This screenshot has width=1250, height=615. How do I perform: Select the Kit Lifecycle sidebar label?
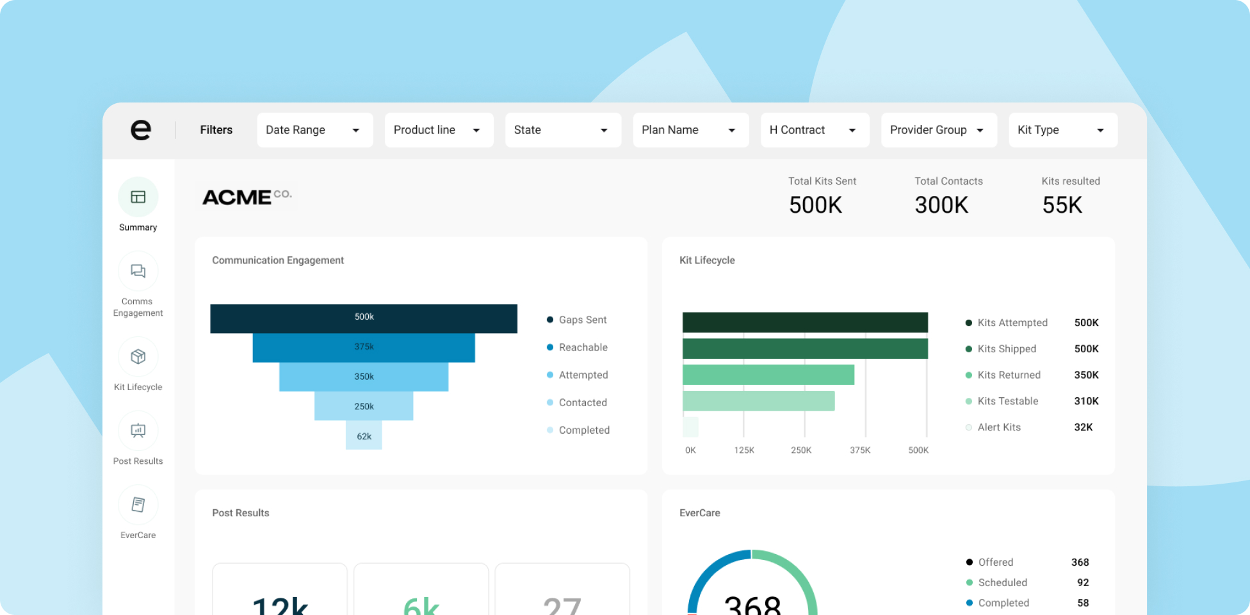pos(138,387)
